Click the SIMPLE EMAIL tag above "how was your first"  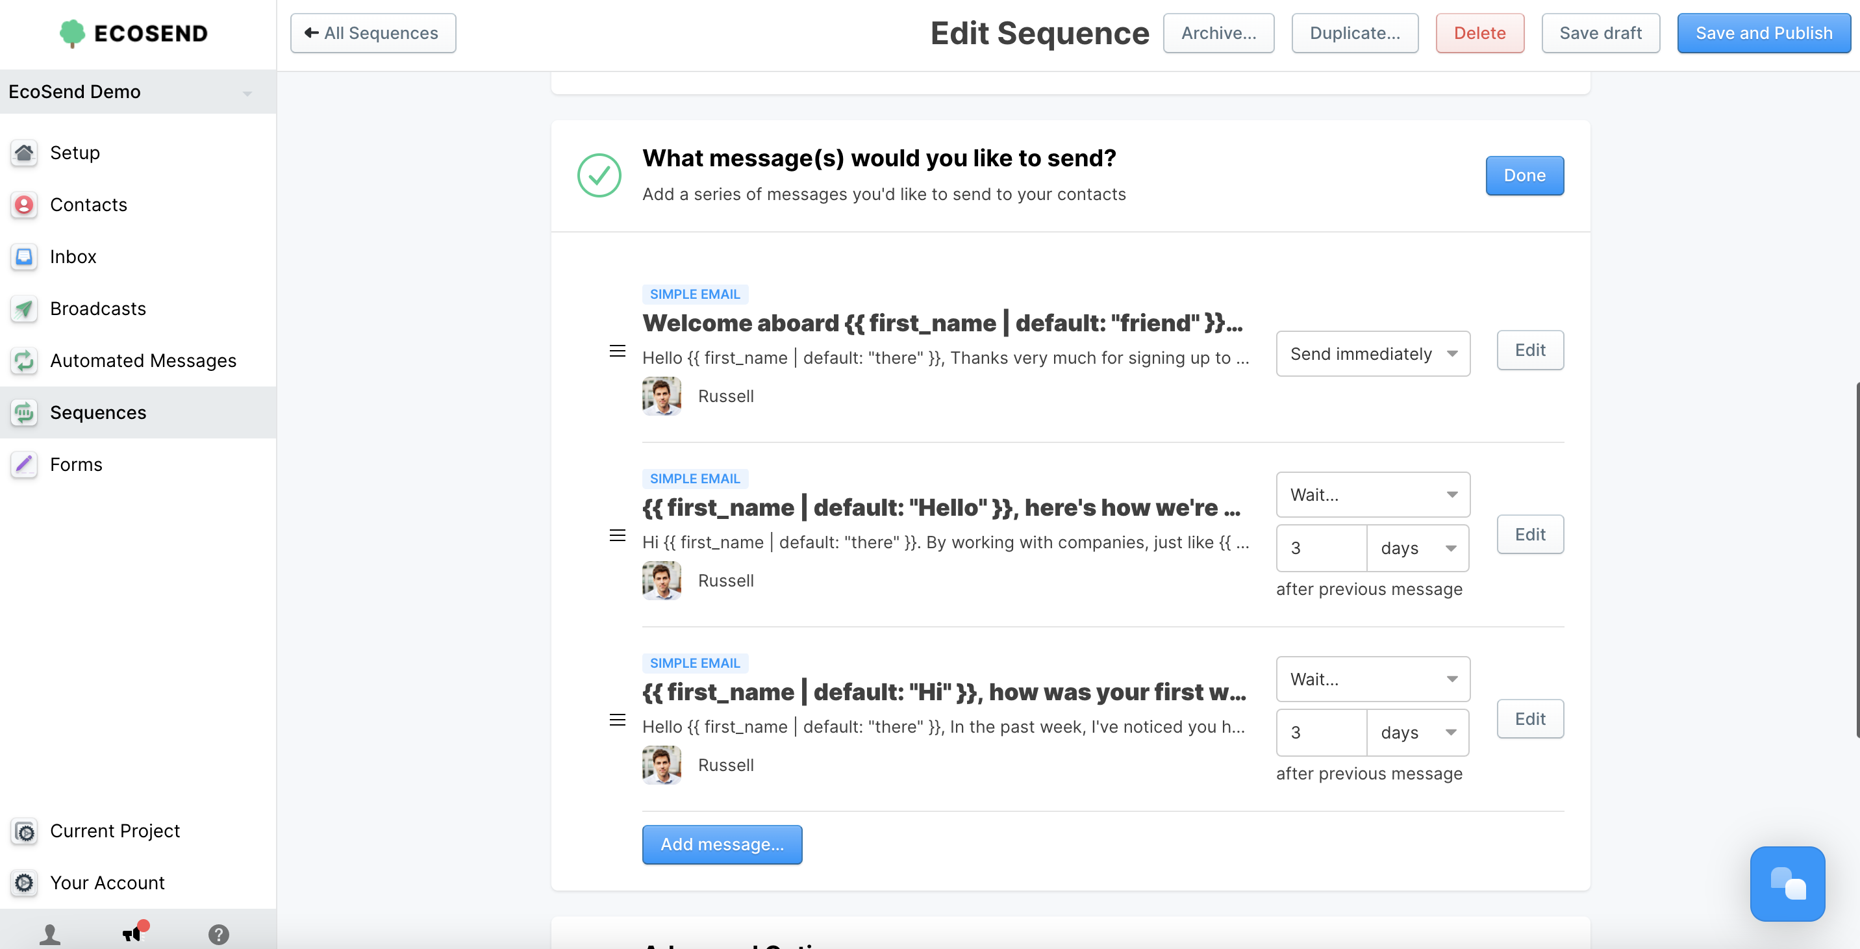[695, 663]
